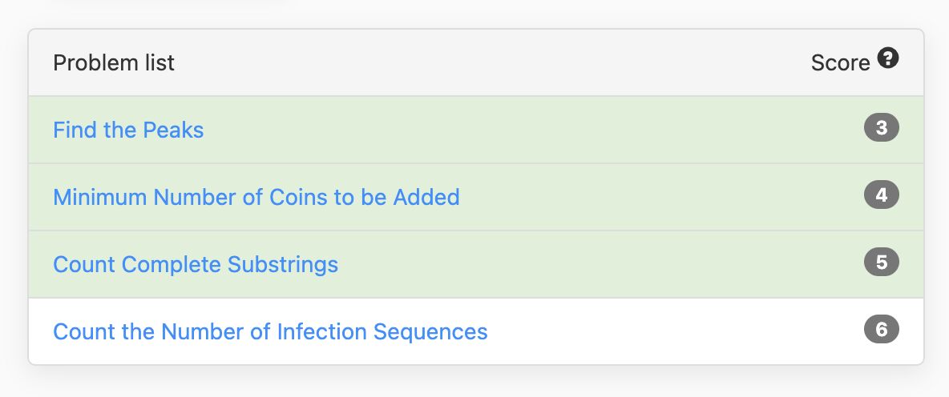This screenshot has width=949, height=397.
Task: Click the score badge showing 5
Action: tap(881, 263)
